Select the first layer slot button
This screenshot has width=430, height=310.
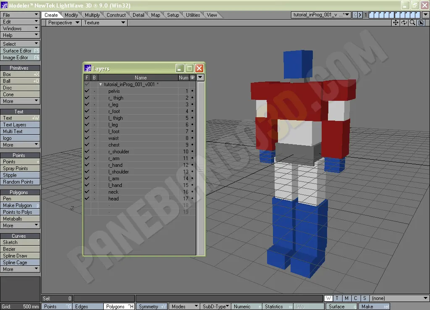[x=371, y=15]
